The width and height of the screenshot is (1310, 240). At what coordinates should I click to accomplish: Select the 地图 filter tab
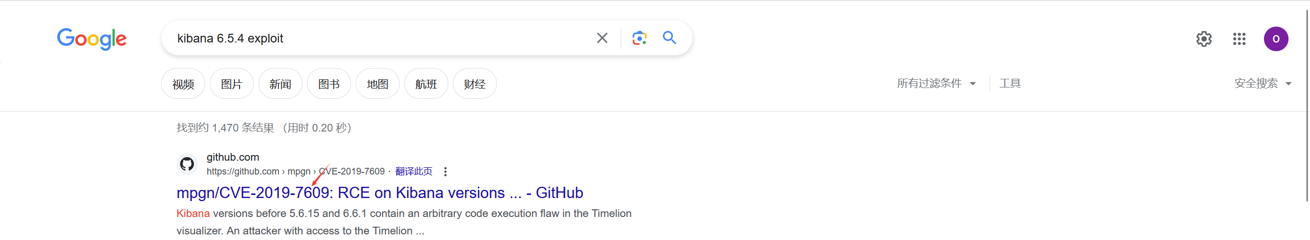click(x=377, y=84)
